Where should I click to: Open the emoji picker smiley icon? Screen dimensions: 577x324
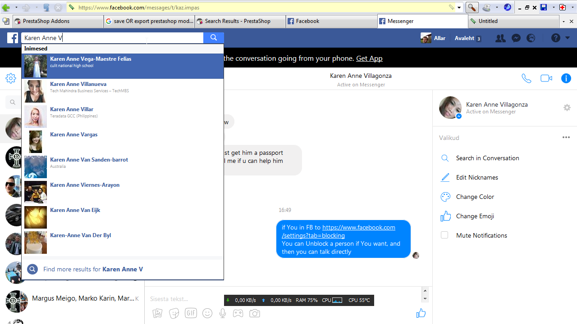(x=207, y=313)
